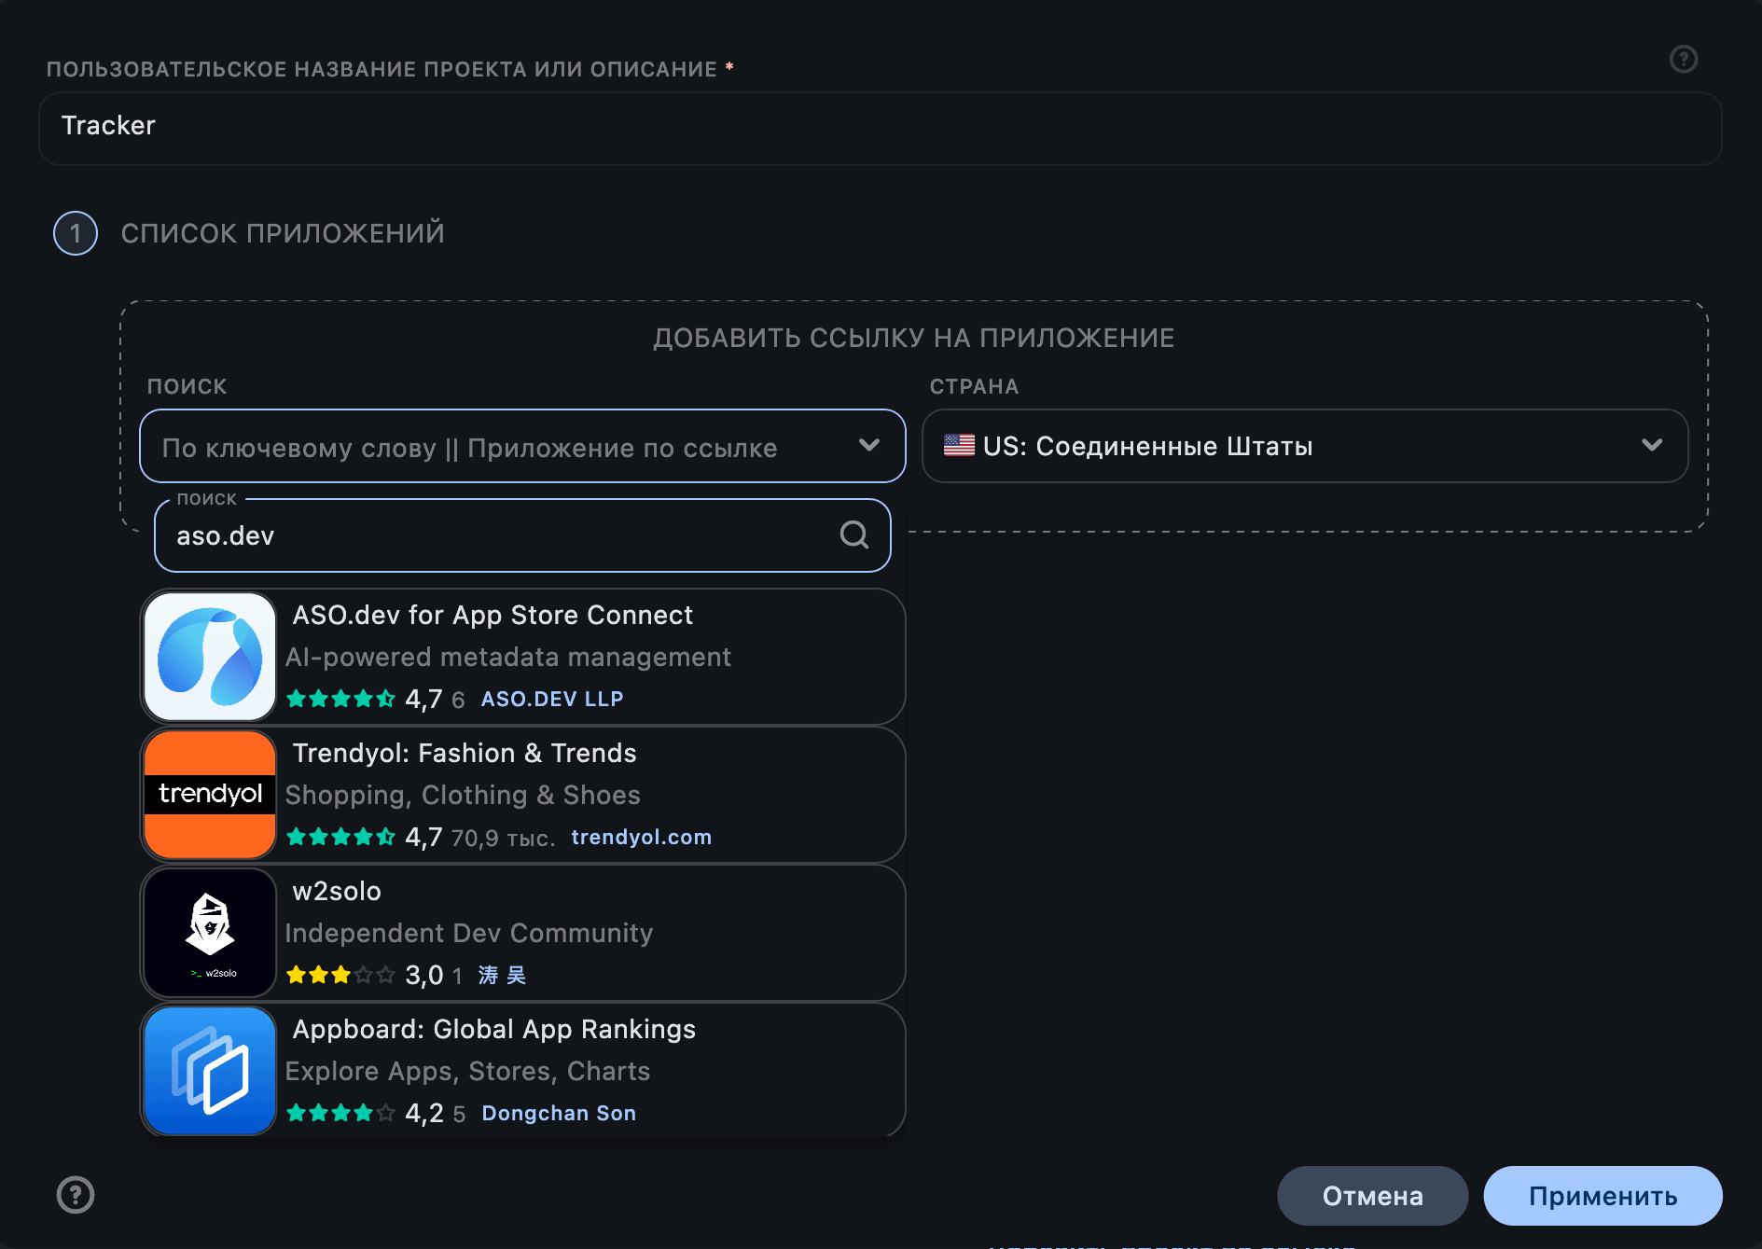Open the 'По ключевому слову' search combo box
This screenshot has height=1249, width=1762.
coord(522,446)
